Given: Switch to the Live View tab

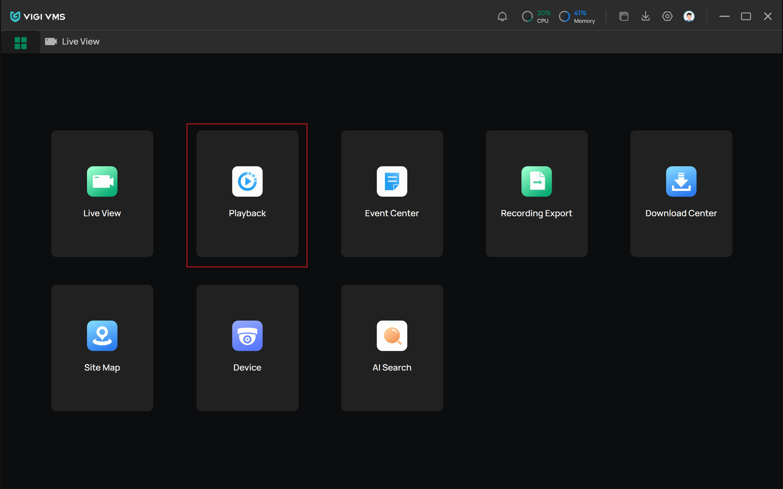Looking at the screenshot, I should (x=72, y=42).
